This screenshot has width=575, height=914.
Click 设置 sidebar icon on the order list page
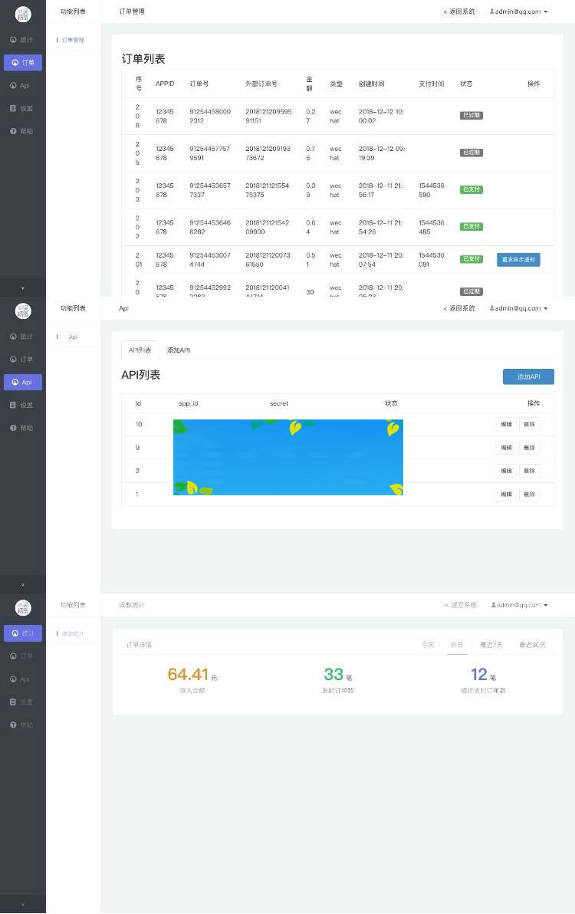(x=13, y=109)
